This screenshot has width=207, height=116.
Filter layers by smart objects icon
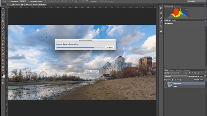198,73
